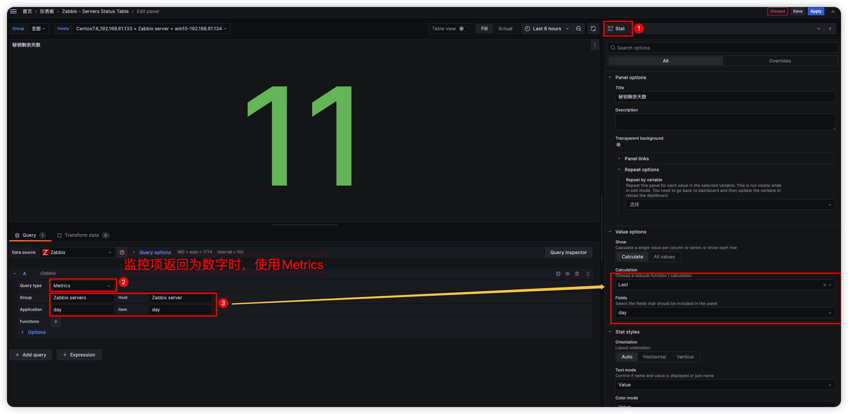
Task: Enable the Transparent background switch
Action: [621, 145]
